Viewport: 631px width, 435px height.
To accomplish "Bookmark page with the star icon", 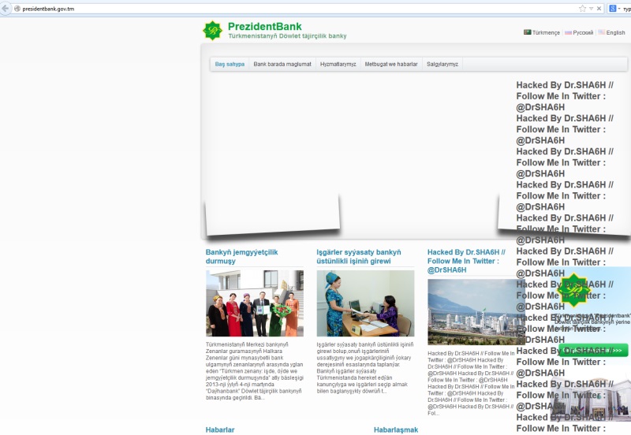I will click(582, 9).
